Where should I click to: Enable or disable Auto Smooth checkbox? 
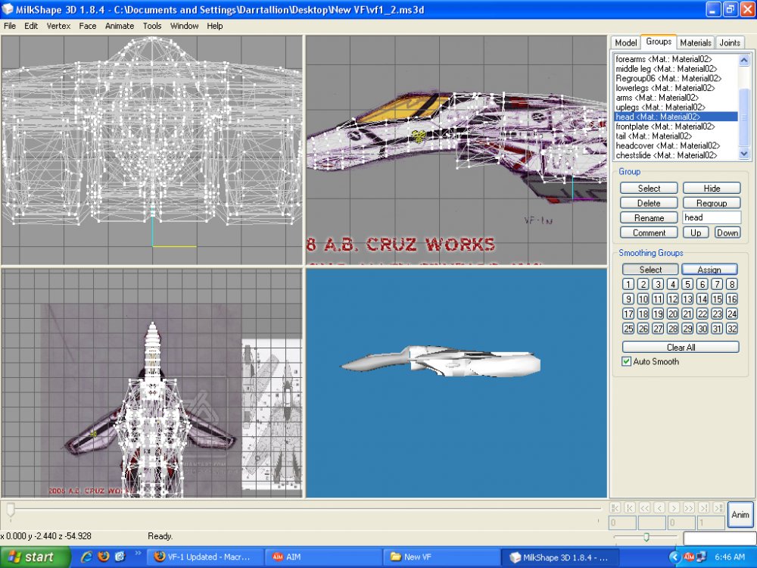click(626, 361)
